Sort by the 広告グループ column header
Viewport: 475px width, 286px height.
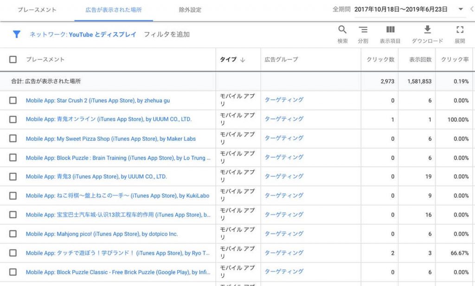[x=282, y=59]
